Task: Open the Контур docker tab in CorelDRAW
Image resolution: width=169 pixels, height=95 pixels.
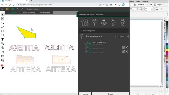Action: click(x=165, y=59)
